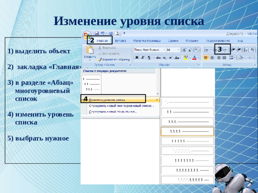Switch to the Вставка ribbon tab

pyautogui.click(x=121, y=41)
